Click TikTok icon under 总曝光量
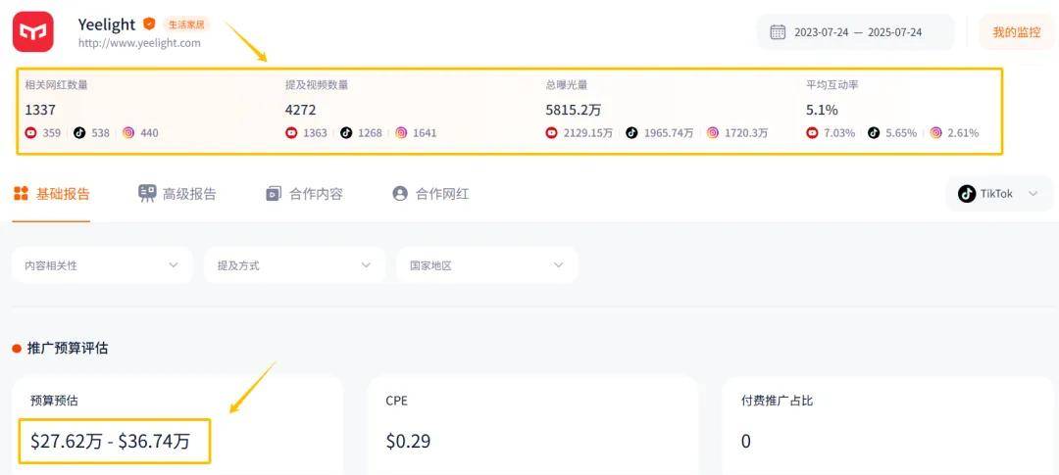 [x=631, y=133]
